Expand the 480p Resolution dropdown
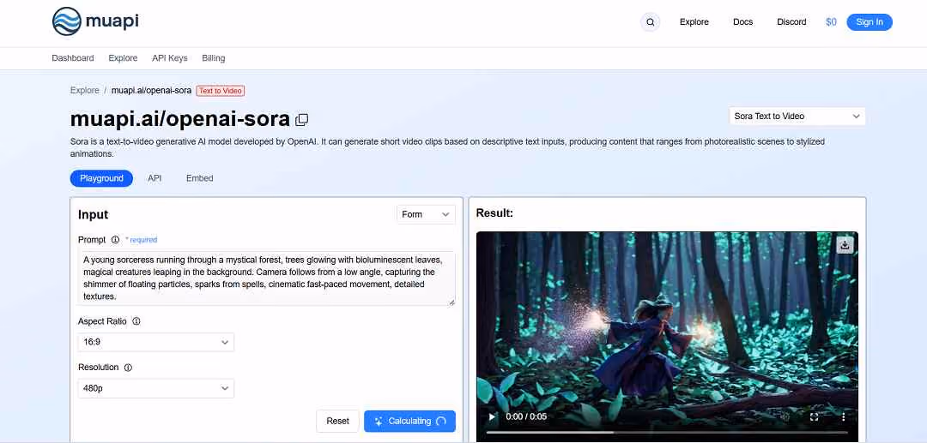Screen dimensions: 927x443 pos(156,389)
